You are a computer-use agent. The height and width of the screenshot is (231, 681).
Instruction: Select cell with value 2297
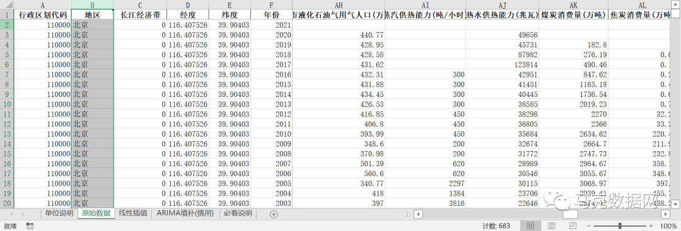click(x=425, y=183)
